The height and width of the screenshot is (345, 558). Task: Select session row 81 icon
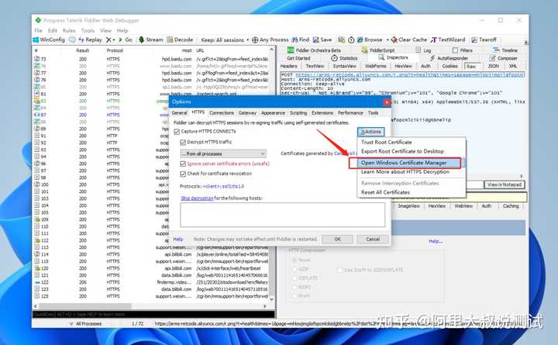tap(36, 94)
